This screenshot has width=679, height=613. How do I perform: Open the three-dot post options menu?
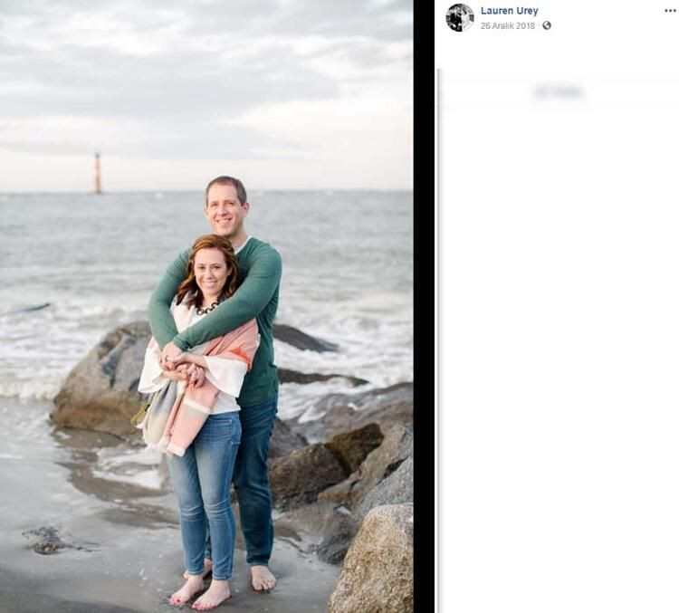click(x=669, y=11)
